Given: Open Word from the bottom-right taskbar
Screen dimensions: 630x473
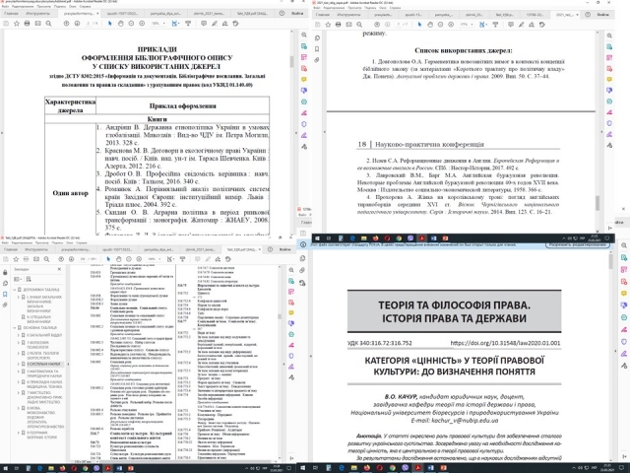Looking at the screenshot, I should 431,469.
